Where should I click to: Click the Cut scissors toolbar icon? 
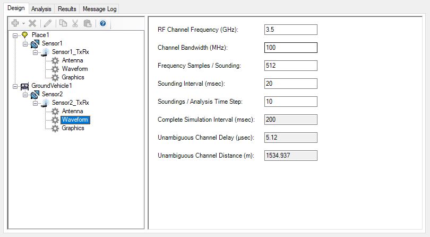coord(75,23)
